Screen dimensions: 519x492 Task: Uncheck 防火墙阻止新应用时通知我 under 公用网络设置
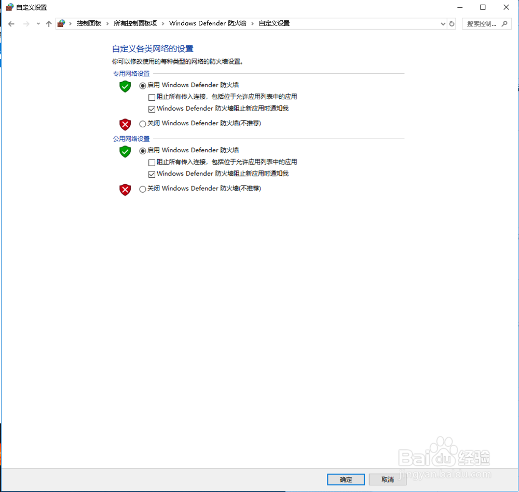coord(152,174)
